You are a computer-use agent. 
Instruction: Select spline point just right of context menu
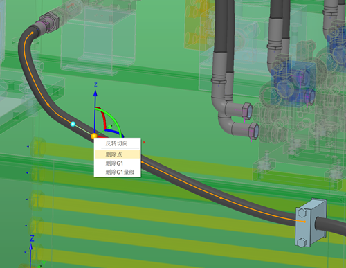pyautogui.click(x=143, y=162)
